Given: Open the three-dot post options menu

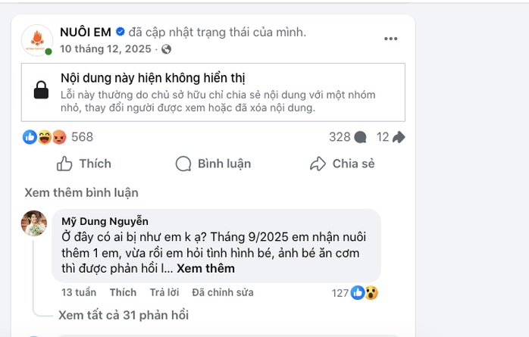Looking at the screenshot, I should [x=390, y=39].
